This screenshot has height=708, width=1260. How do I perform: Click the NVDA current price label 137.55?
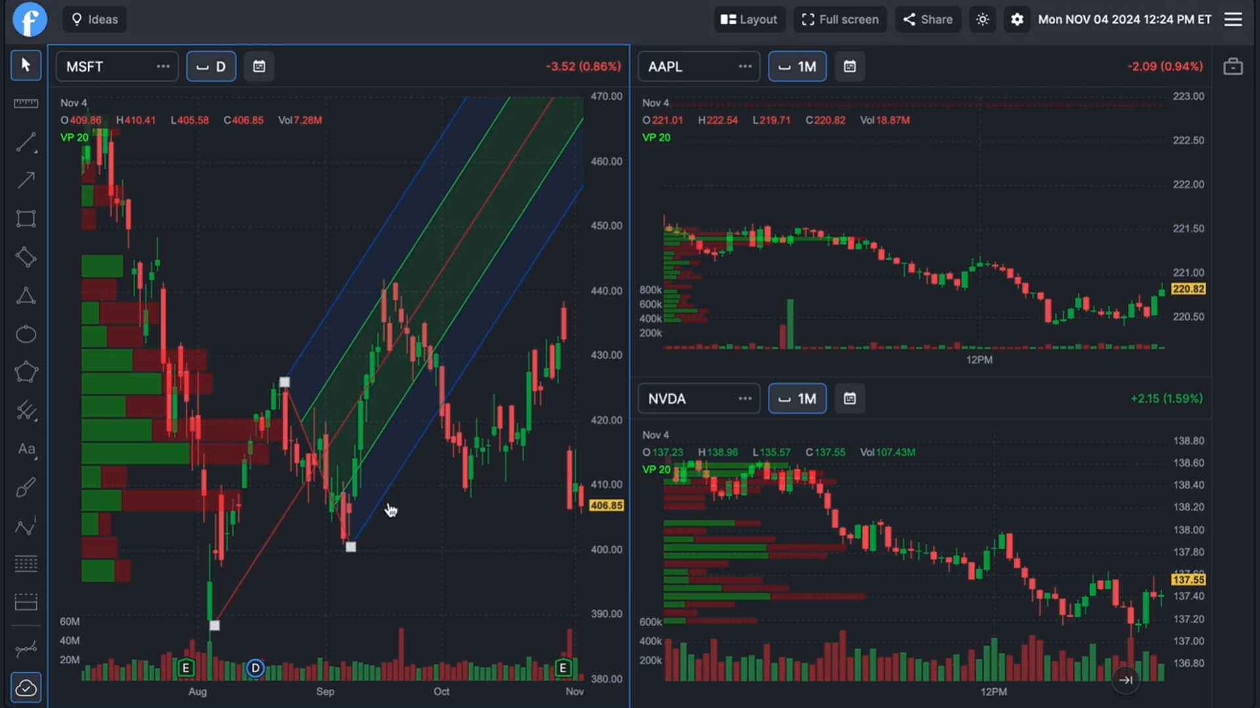click(x=1188, y=580)
